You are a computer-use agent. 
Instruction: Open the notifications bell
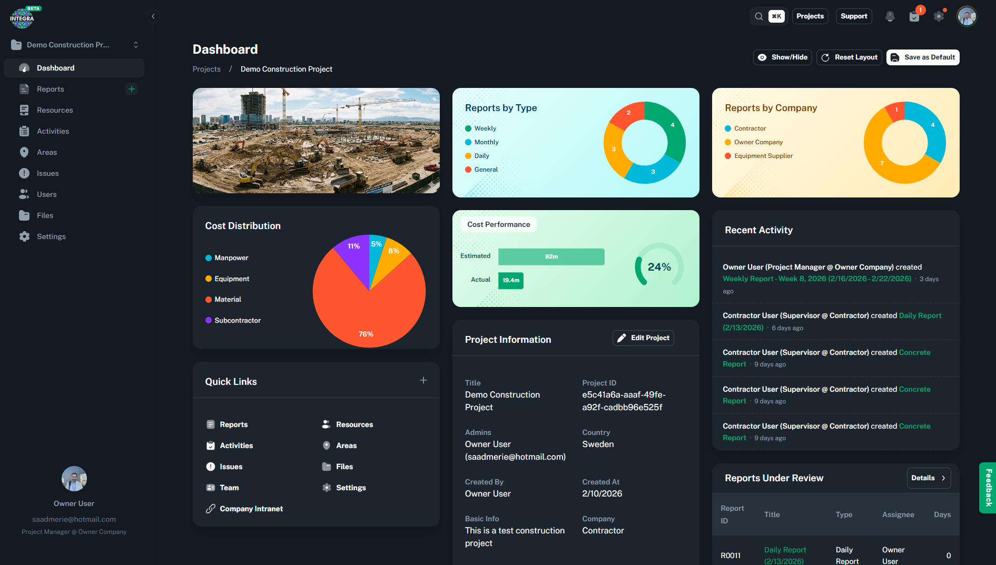(890, 16)
